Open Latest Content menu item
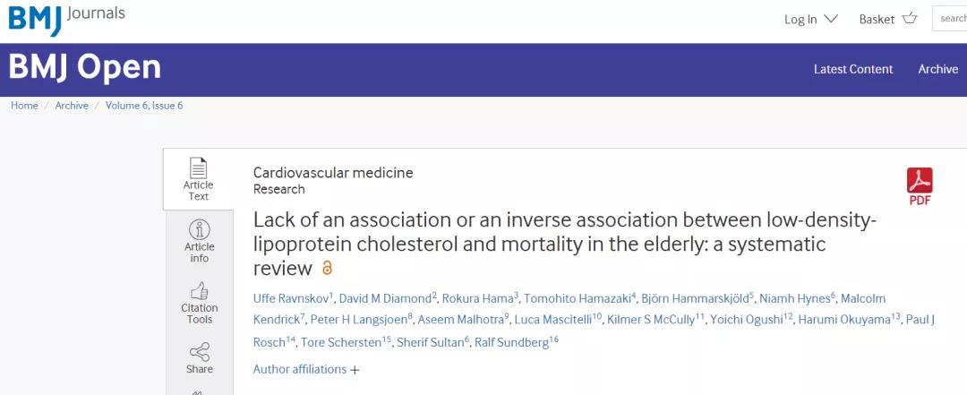Viewport: 967px width, 395px height. 853,69
